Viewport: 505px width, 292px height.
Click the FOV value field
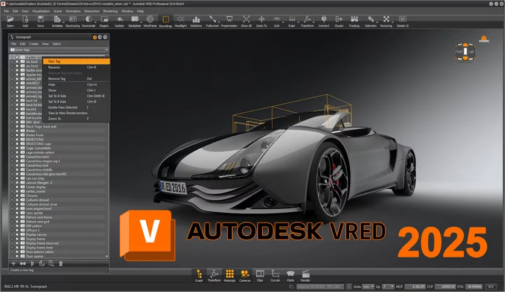[474, 286]
